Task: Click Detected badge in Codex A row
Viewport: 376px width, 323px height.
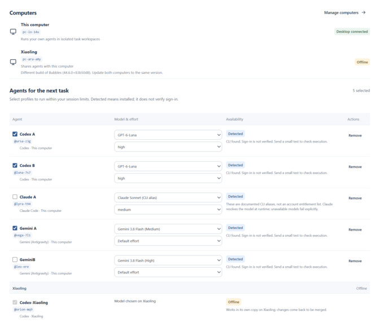Action: click(235, 134)
